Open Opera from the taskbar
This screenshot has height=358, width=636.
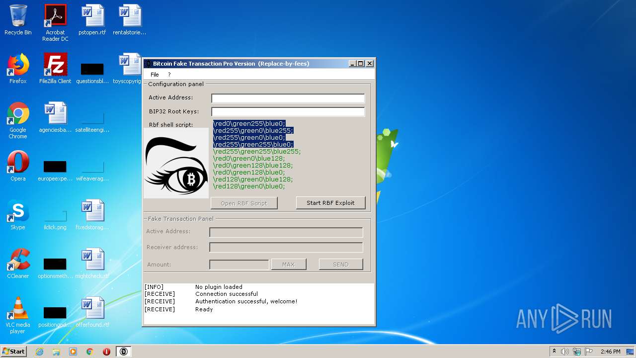click(106, 352)
